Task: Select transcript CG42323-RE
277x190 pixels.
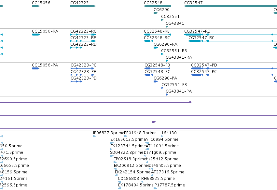Action: [83, 38]
